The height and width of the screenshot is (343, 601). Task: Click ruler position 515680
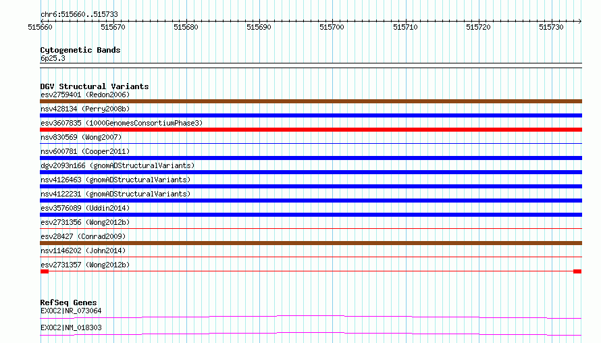point(186,27)
